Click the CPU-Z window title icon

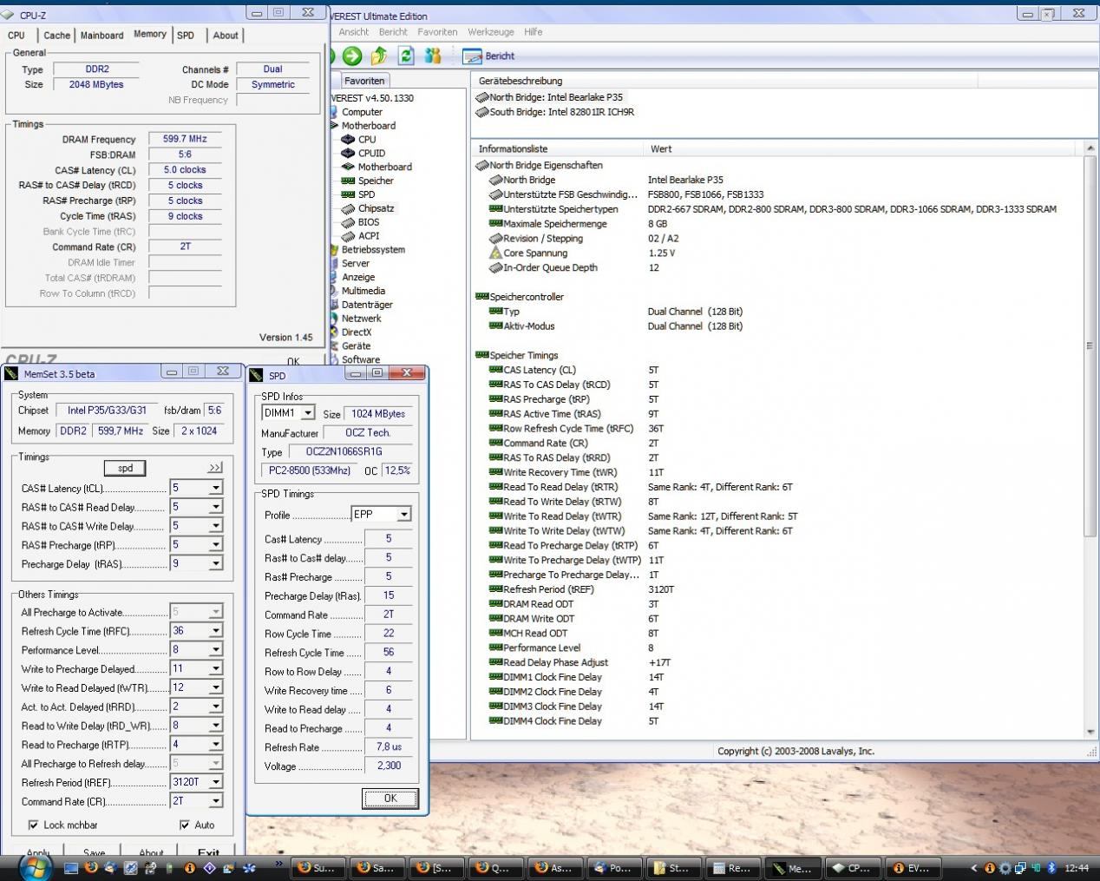pos(8,16)
